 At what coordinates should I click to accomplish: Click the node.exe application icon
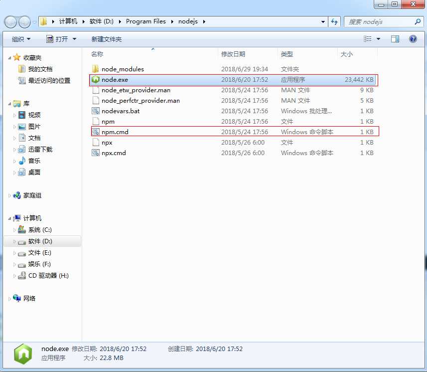[x=95, y=80]
